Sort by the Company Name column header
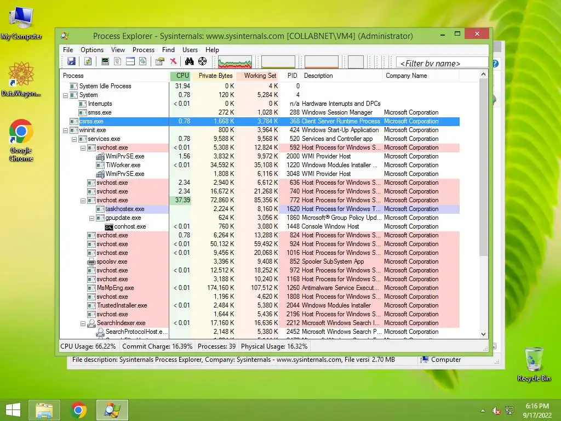This screenshot has height=421, width=561. click(x=421, y=76)
